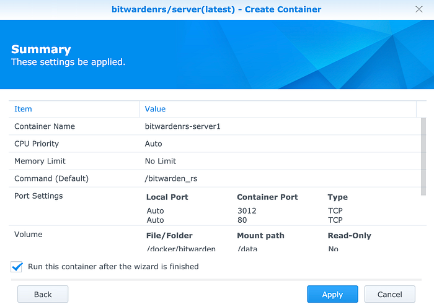Select the /bitwarden_rs command value
This screenshot has height=307, width=434.
[171, 178]
